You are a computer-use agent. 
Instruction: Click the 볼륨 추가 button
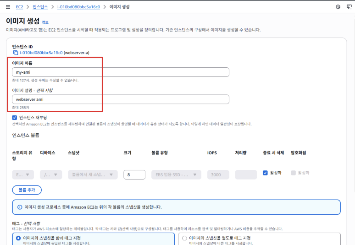click(x=27, y=190)
